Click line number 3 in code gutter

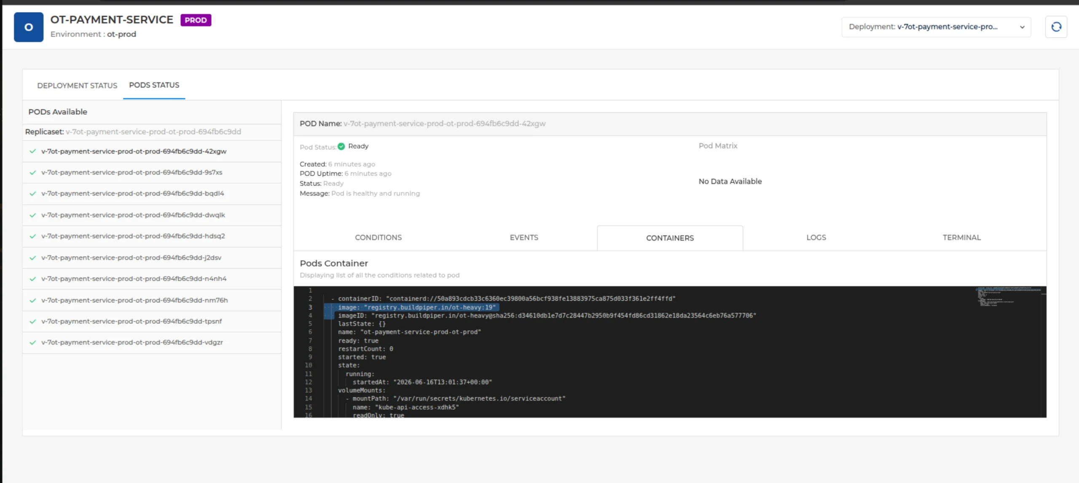coord(310,307)
